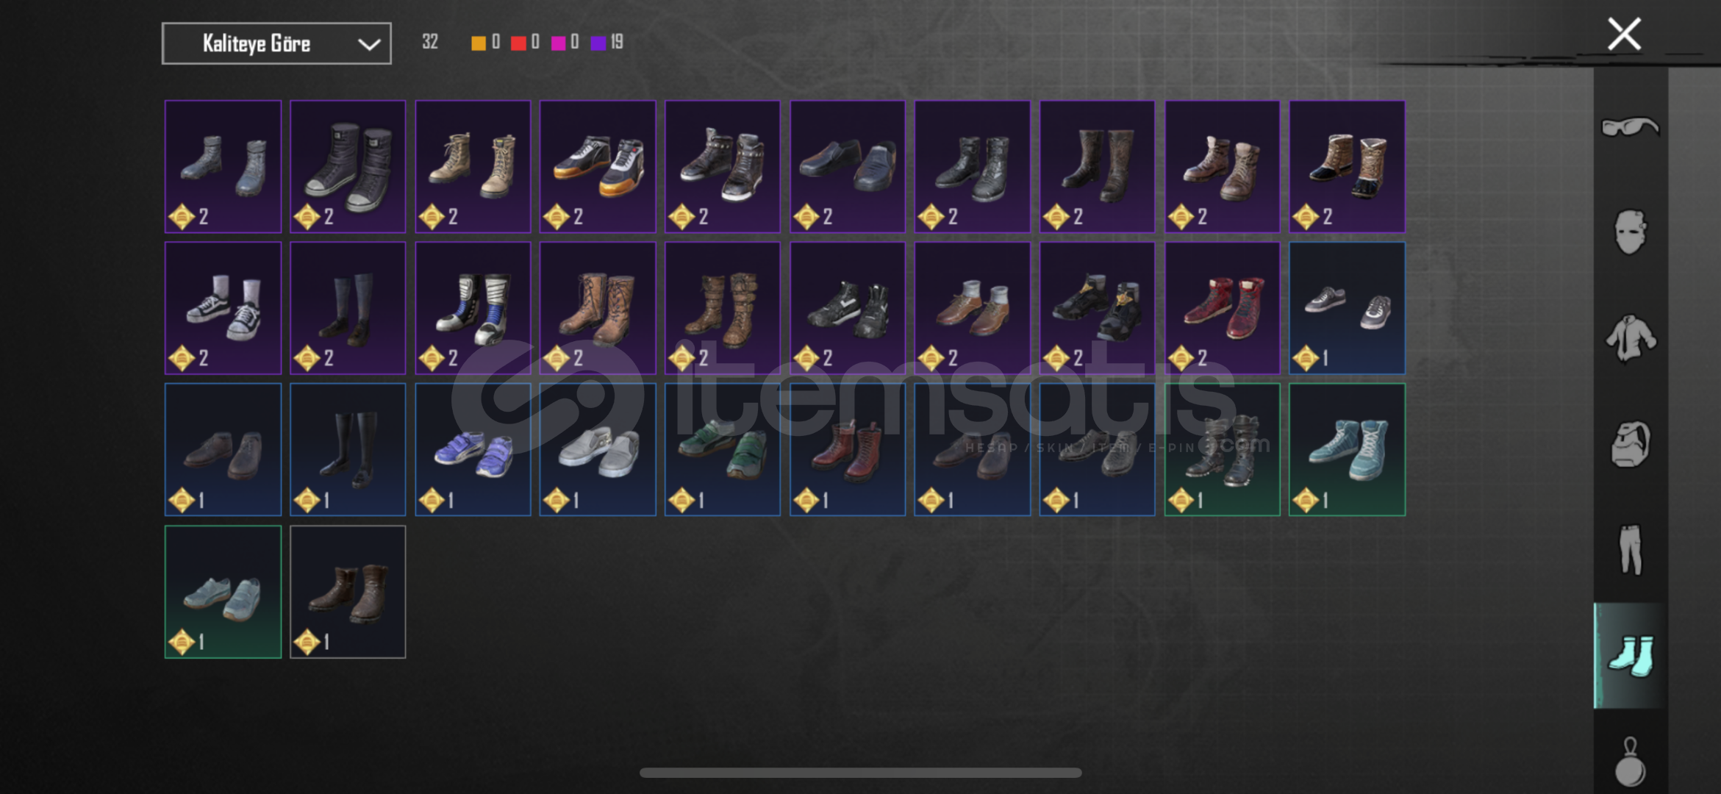This screenshot has height=794, width=1721.
Task: Open the glasses category in sidebar
Action: point(1630,127)
